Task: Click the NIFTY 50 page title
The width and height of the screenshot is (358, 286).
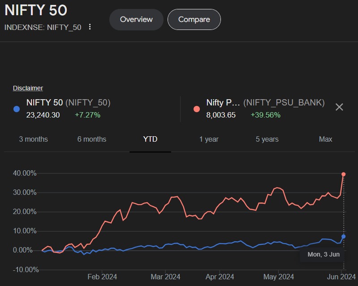Action: [x=36, y=10]
